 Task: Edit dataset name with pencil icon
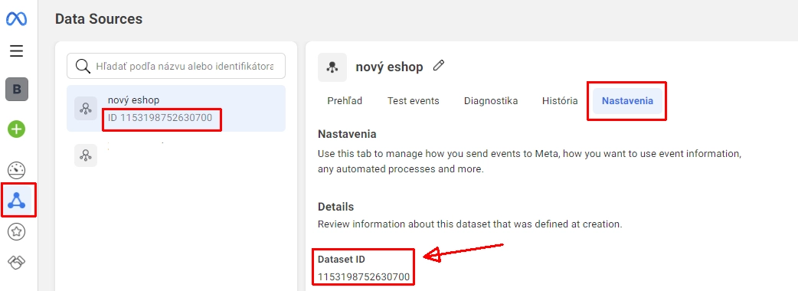tap(439, 66)
